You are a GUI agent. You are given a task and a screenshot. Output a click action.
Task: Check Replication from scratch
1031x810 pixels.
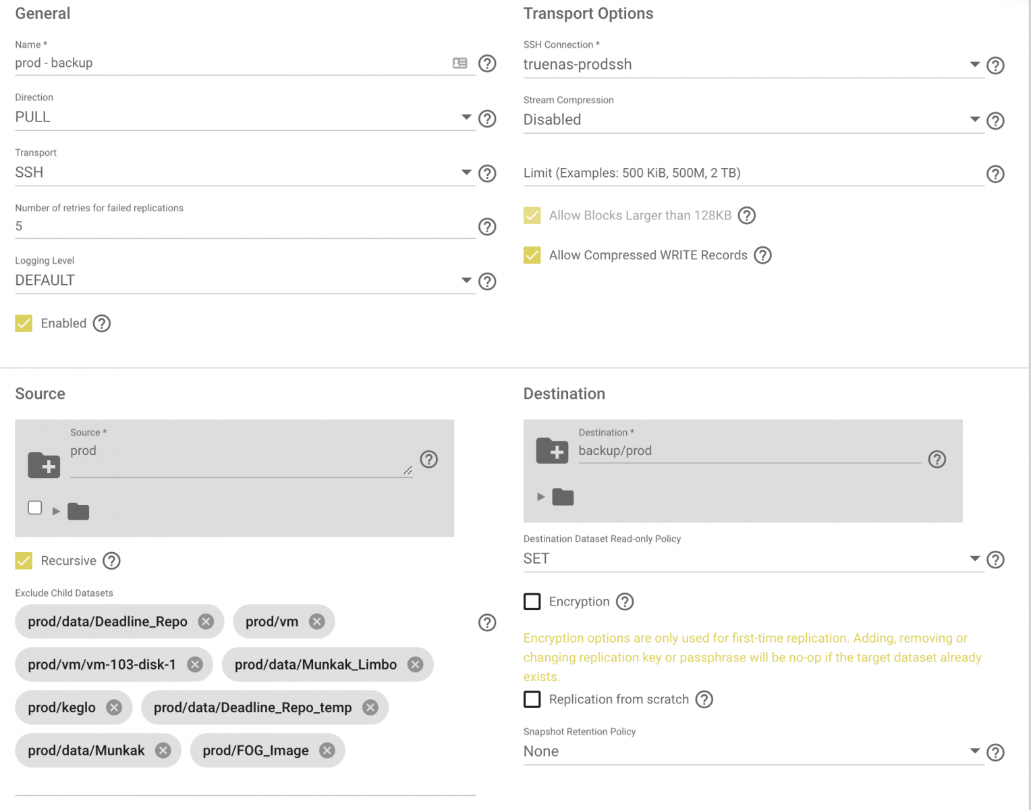point(532,699)
